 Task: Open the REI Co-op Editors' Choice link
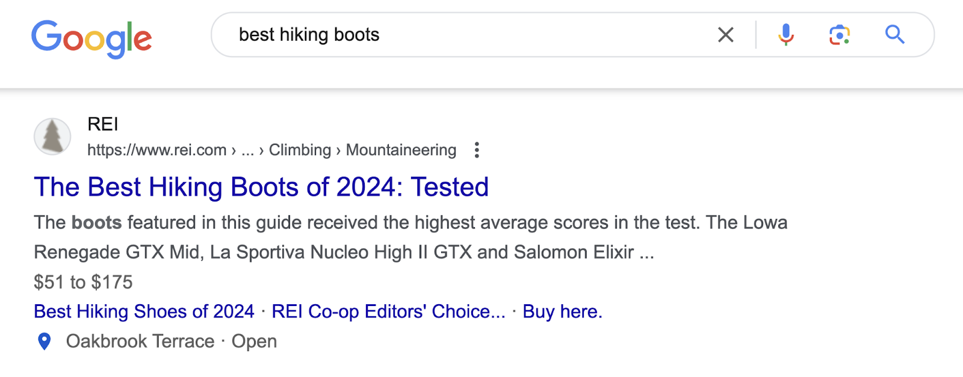(389, 311)
